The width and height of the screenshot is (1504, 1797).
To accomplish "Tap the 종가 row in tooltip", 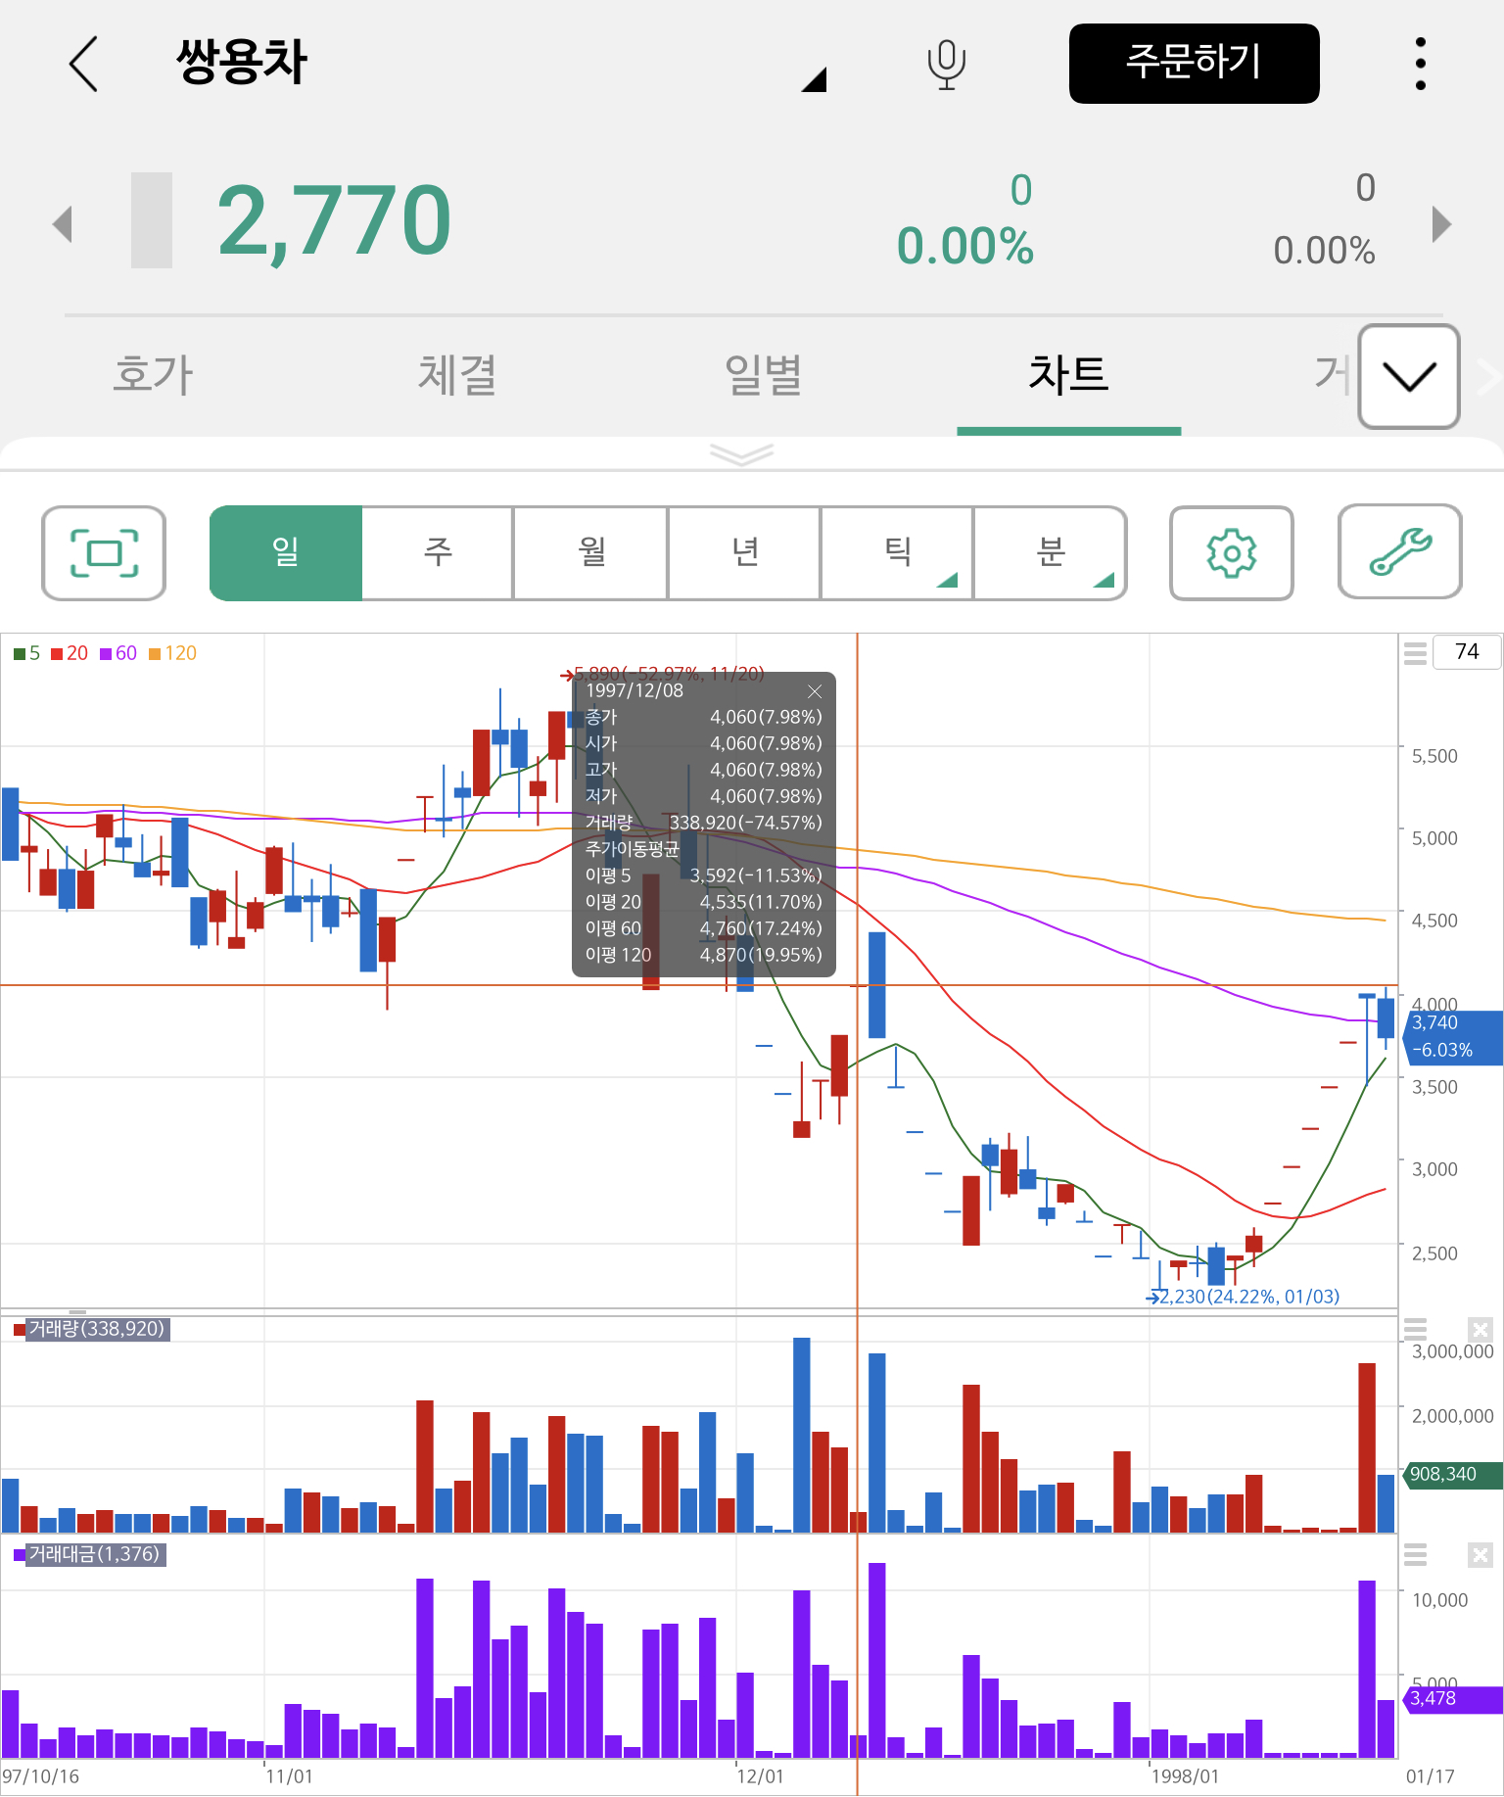I will (704, 717).
